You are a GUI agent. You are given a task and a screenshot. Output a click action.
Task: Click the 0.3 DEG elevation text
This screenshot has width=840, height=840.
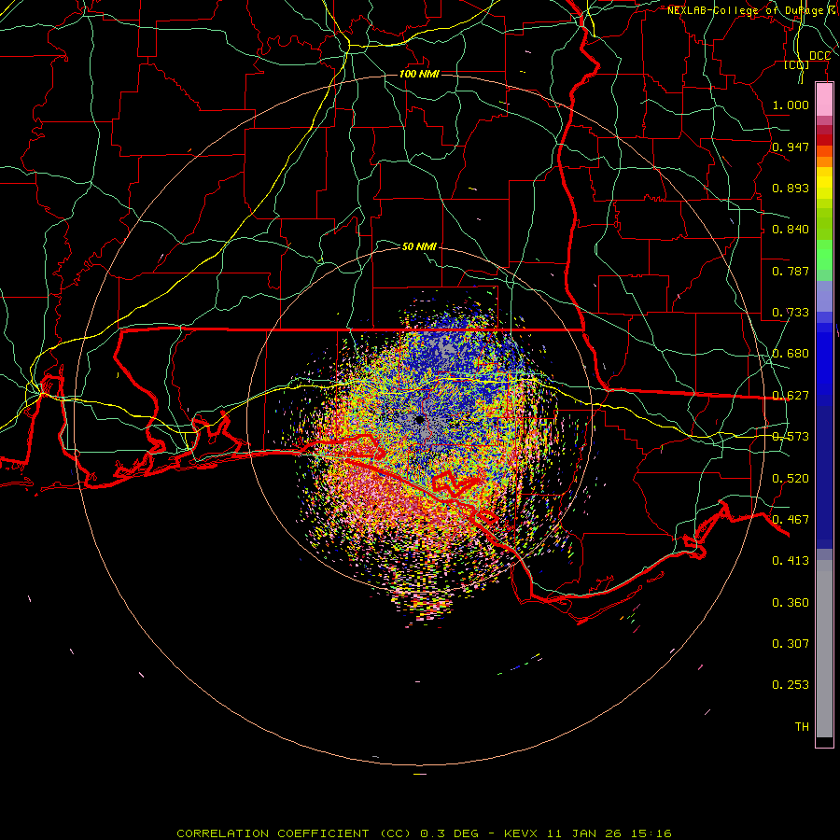[x=449, y=833]
